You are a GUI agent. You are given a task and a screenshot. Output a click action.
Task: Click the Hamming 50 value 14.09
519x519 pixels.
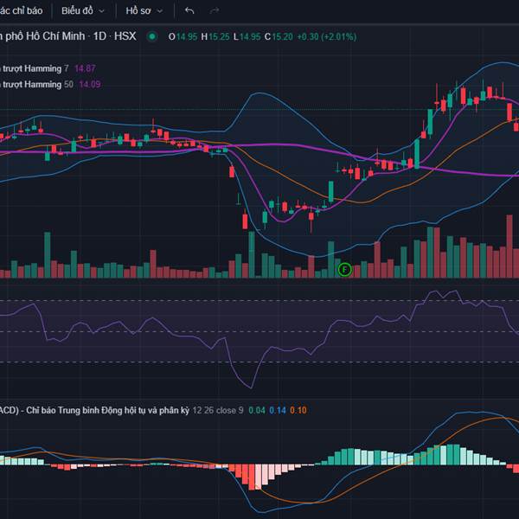click(90, 85)
